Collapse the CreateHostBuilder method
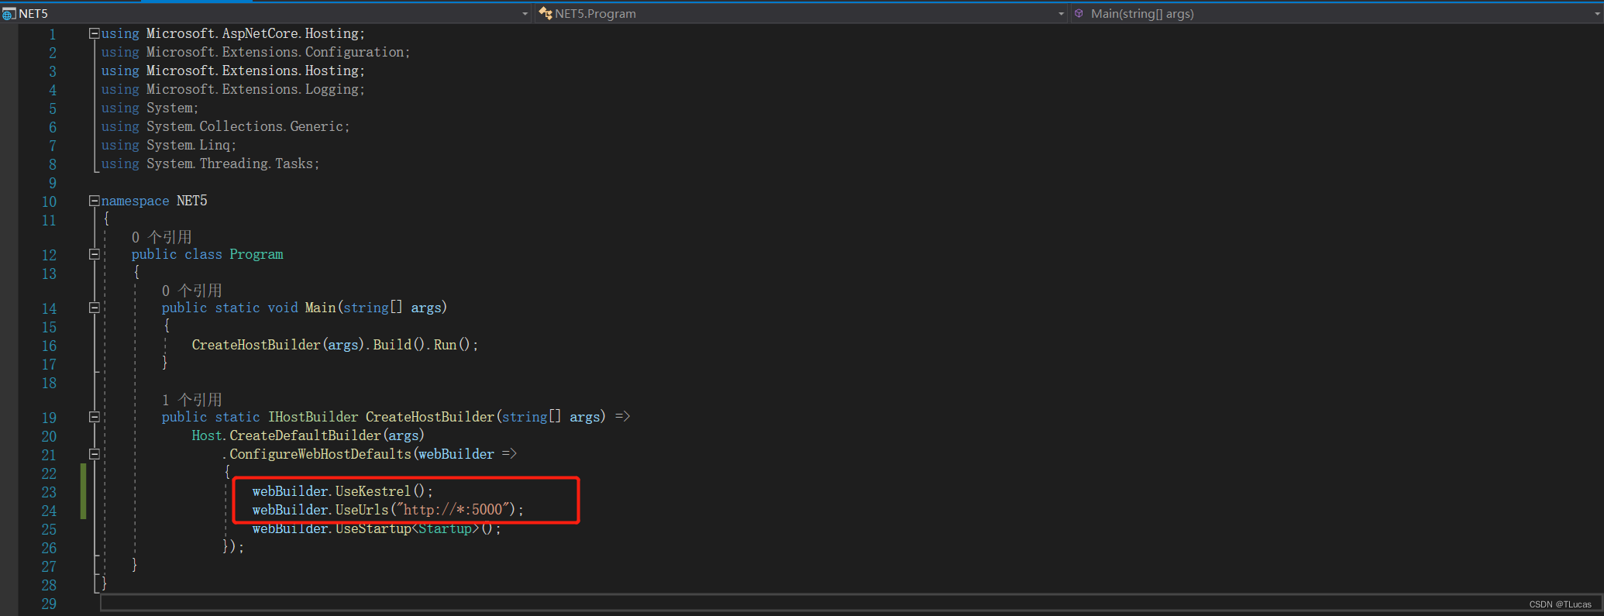The height and width of the screenshot is (616, 1604). coord(95,417)
